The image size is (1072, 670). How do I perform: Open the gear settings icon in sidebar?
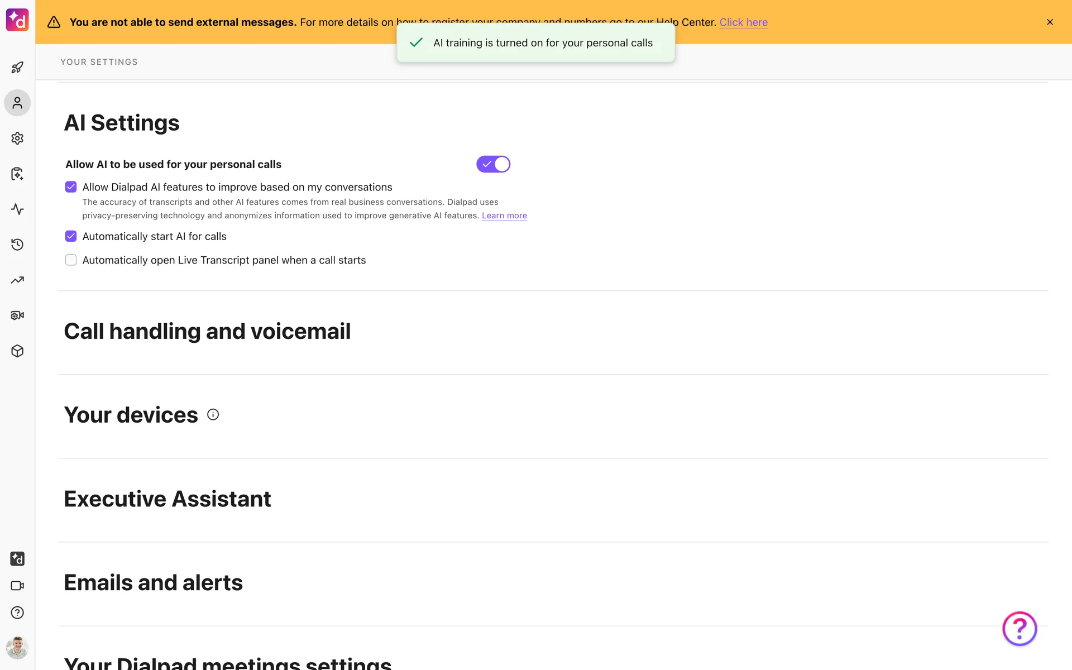coord(17,138)
